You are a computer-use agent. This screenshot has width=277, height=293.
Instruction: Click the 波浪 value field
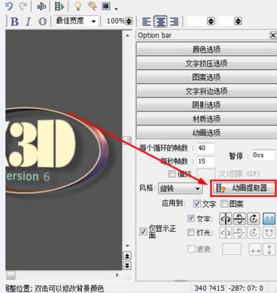pyautogui.click(x=232, y=249)
